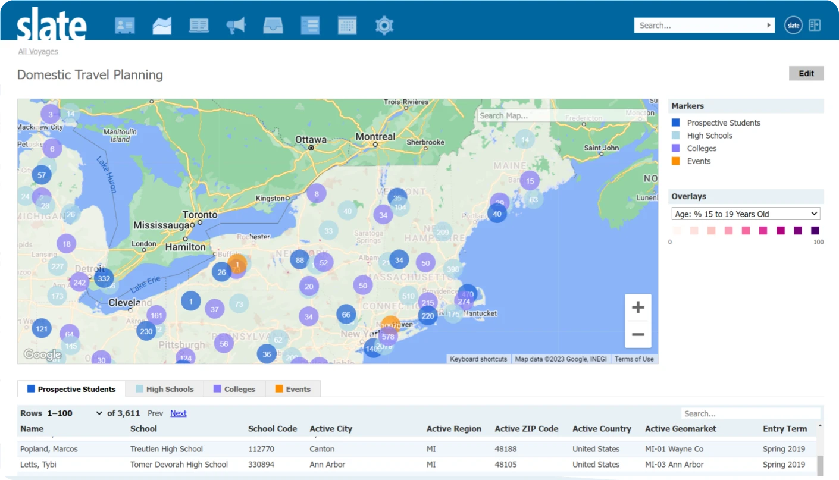
Task: Open the Age overlay dropdown
Action: pyautogui.click(x=746, y=214)
